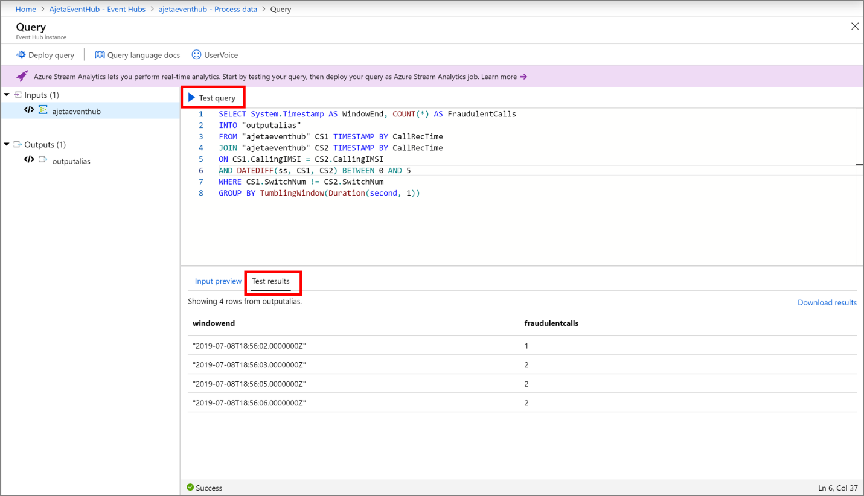
Task: Click the UserVoice smiley icon
Action: (x=196, y=55)
